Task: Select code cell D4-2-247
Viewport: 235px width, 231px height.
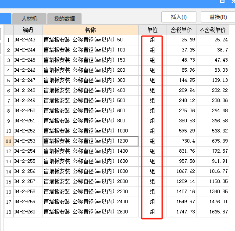Action: coord(28,81)
